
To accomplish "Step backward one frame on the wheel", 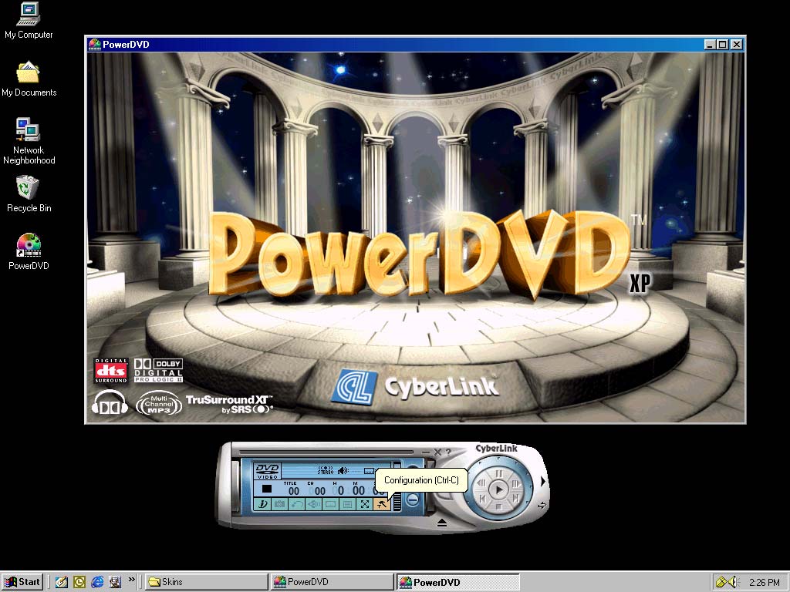I will (x=481, y=483).
